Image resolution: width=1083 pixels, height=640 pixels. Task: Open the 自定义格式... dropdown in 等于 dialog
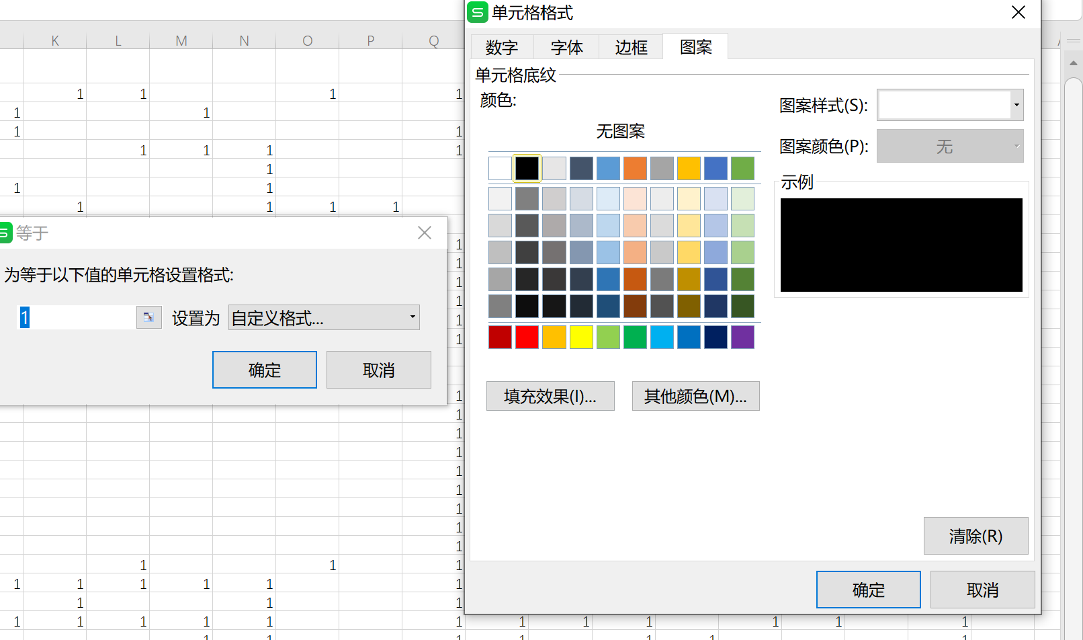point(324,317)
